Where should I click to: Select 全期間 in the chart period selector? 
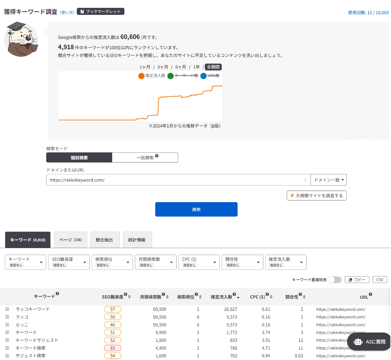pyautogui.click(x=213, y=67)
